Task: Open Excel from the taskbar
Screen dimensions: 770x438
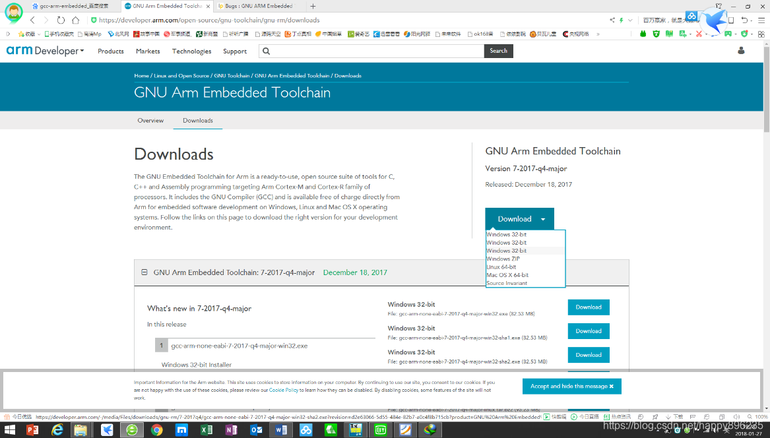Action: [207, 430]
